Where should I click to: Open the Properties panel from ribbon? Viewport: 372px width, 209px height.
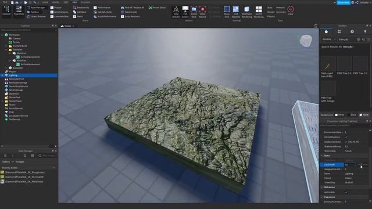click(x=19, y=12)
